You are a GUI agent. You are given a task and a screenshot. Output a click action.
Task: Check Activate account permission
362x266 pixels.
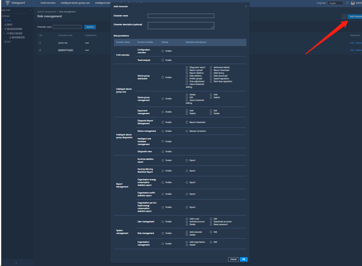click(187, 222)
